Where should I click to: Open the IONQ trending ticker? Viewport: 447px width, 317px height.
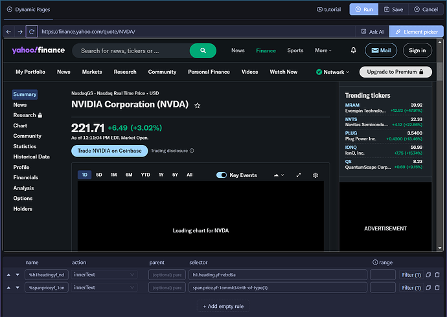(x=351, y=148)
